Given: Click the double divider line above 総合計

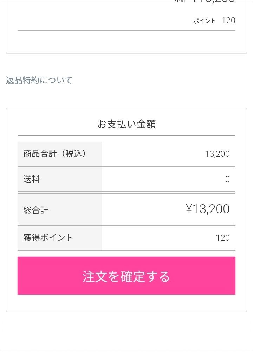Looking at the screenshot, I should [126, 193].
